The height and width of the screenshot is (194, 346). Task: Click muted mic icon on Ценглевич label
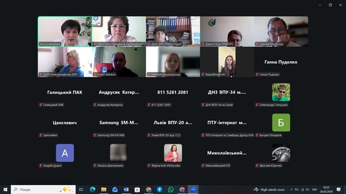(41, 135)
